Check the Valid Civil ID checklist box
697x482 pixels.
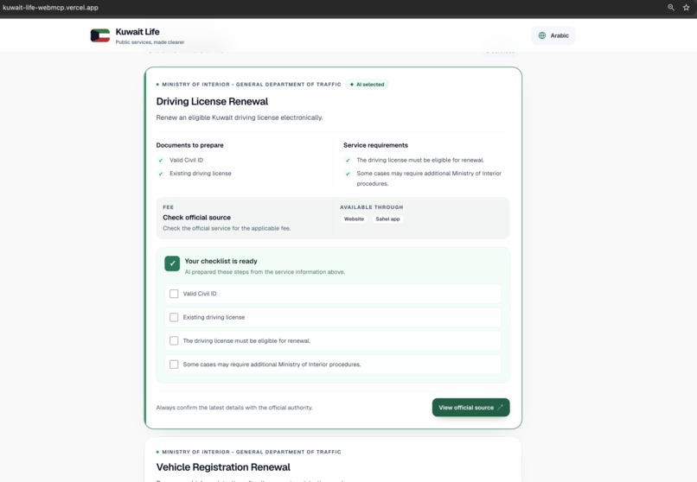point(174,294)
